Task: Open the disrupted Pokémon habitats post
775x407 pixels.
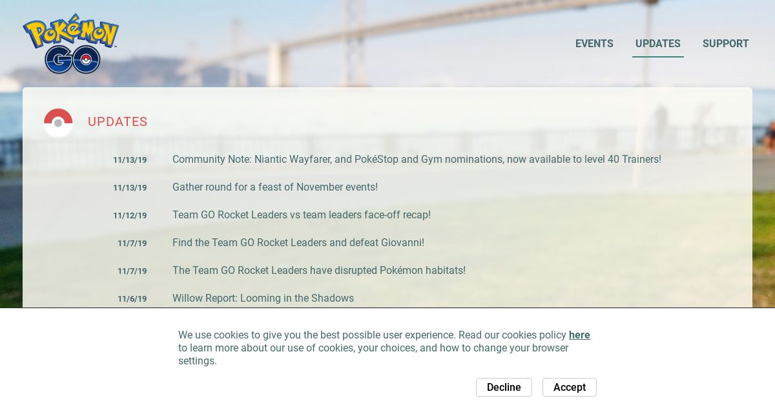Action: click(x=319, y=270)
